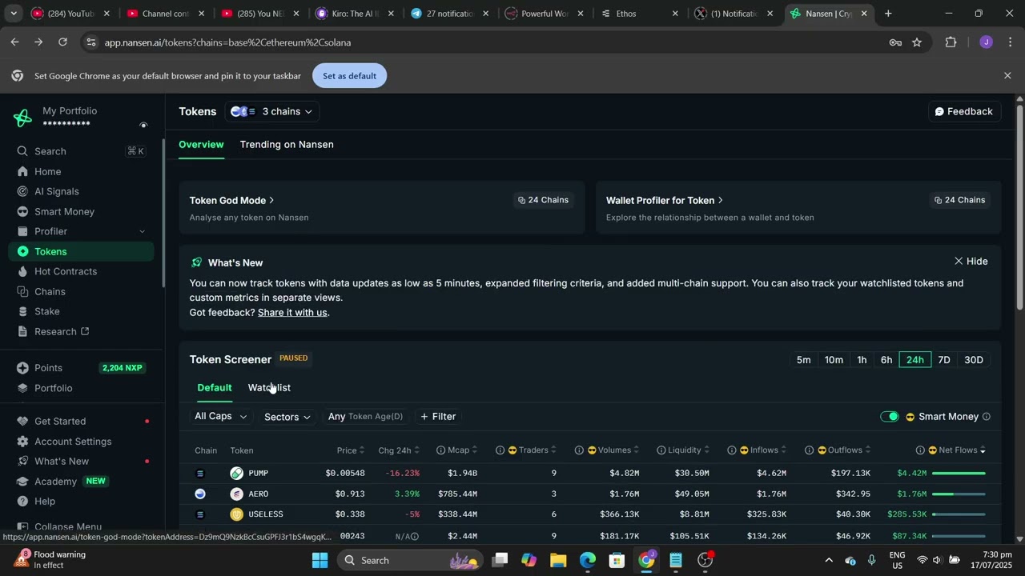Expand the Profiler sidebar section
Screen dimensions: 1025x576
143,231
